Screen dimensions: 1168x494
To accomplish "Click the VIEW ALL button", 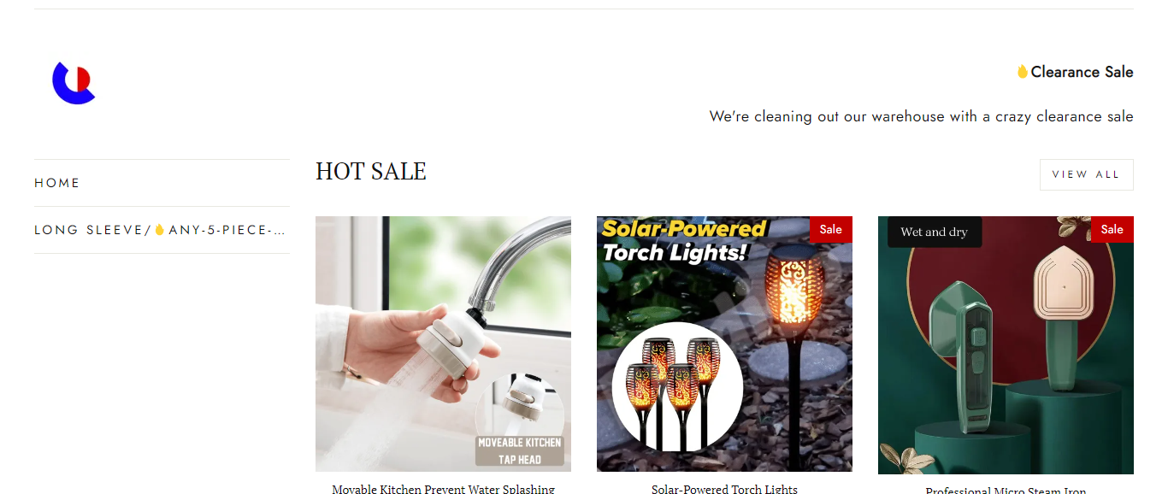I will click(1086, 174).
